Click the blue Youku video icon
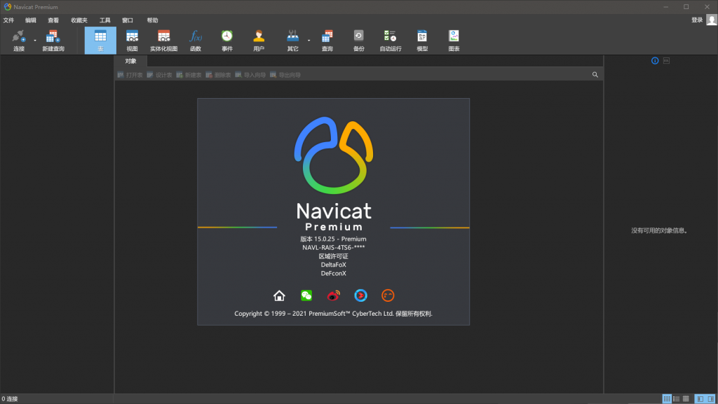718x404 pixels. 361,295
